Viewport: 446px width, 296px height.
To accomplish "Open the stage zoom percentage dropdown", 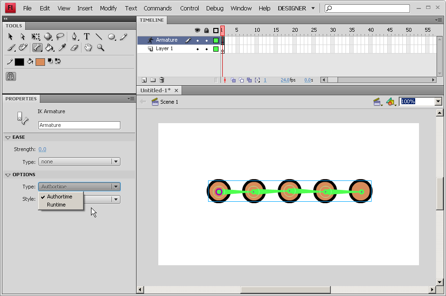I will tap(438, 101).
